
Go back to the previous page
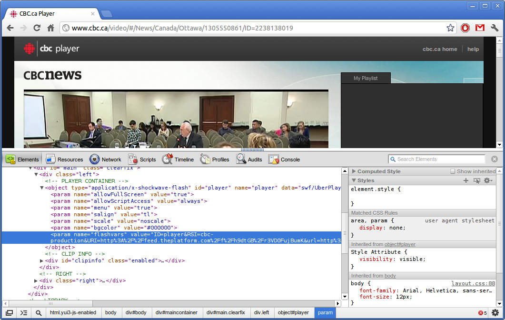[10, 28]
